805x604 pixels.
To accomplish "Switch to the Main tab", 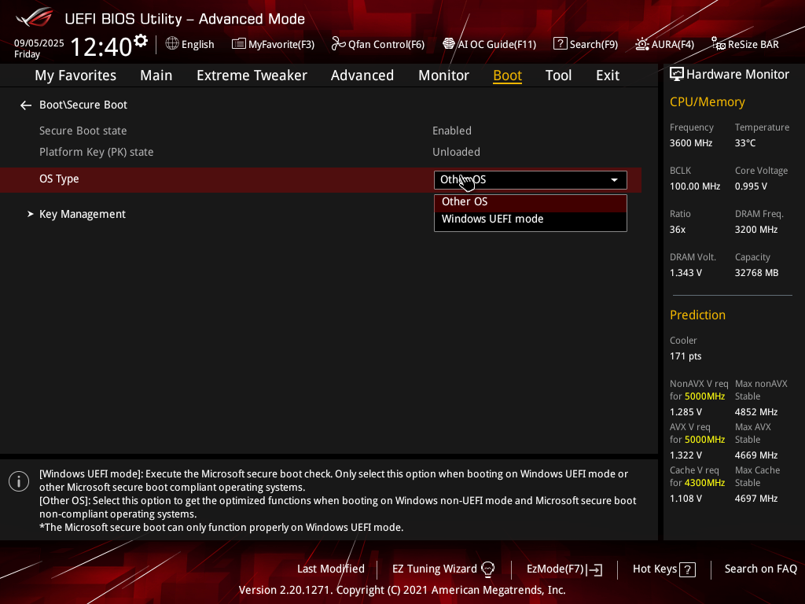I will coord(156,75).
